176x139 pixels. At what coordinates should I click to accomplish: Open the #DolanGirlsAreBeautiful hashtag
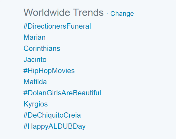tap(62, 93)
